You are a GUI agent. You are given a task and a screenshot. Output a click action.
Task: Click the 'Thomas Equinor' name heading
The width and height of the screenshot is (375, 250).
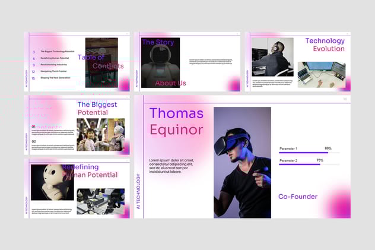tap(176, 122)
